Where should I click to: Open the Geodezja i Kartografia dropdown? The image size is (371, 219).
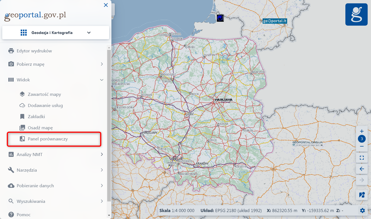tap(56, 33)
